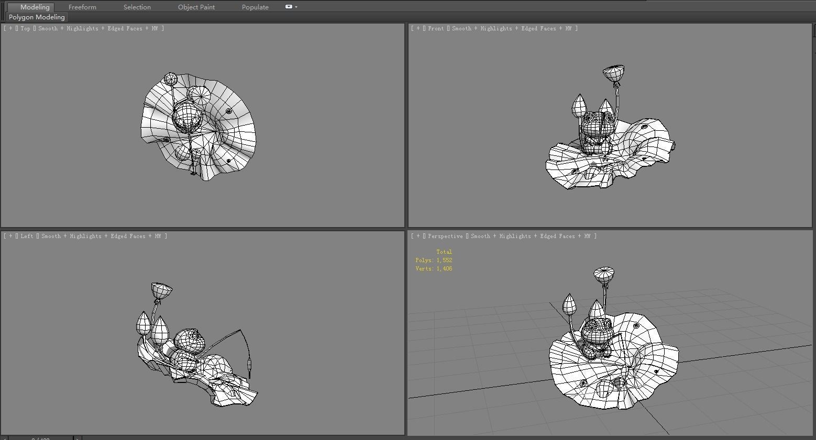816x440 pixels.
Task: Open shading menu in the Perspective viewport
Action: (x=531, y=236)
